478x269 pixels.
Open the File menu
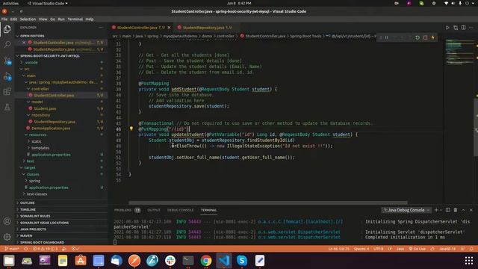coord(4,19)
